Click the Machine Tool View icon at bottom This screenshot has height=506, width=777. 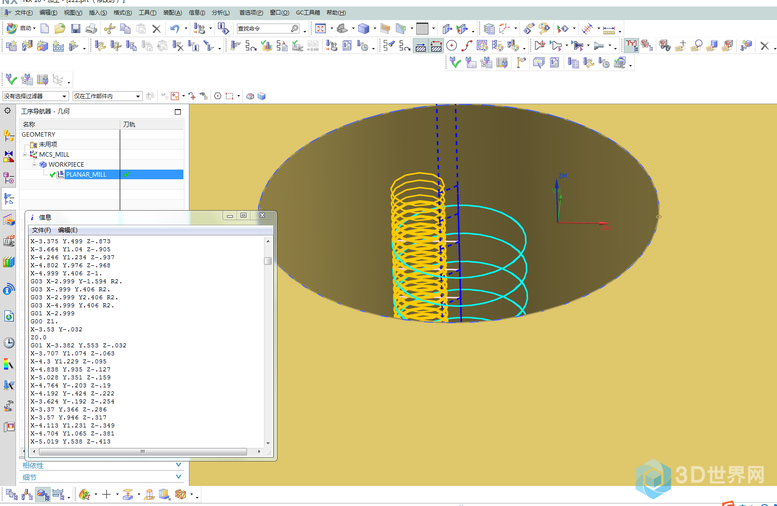tap(28, 494)
